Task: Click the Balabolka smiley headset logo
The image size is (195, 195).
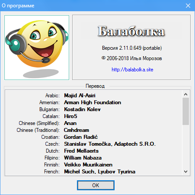Action: [x=37, y=48]
